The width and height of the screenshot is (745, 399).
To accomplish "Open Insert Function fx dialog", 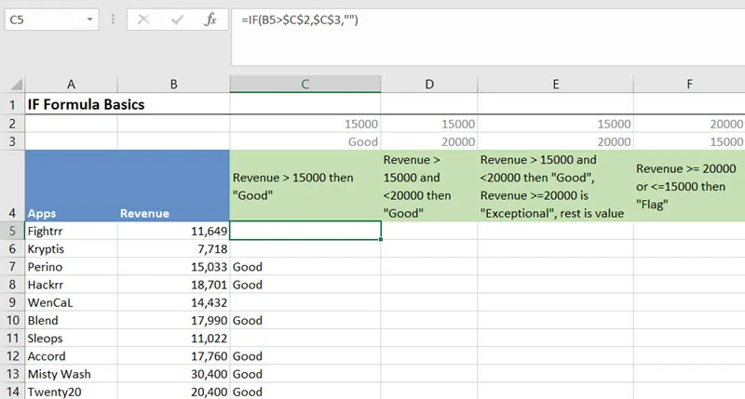I will 210,20.
